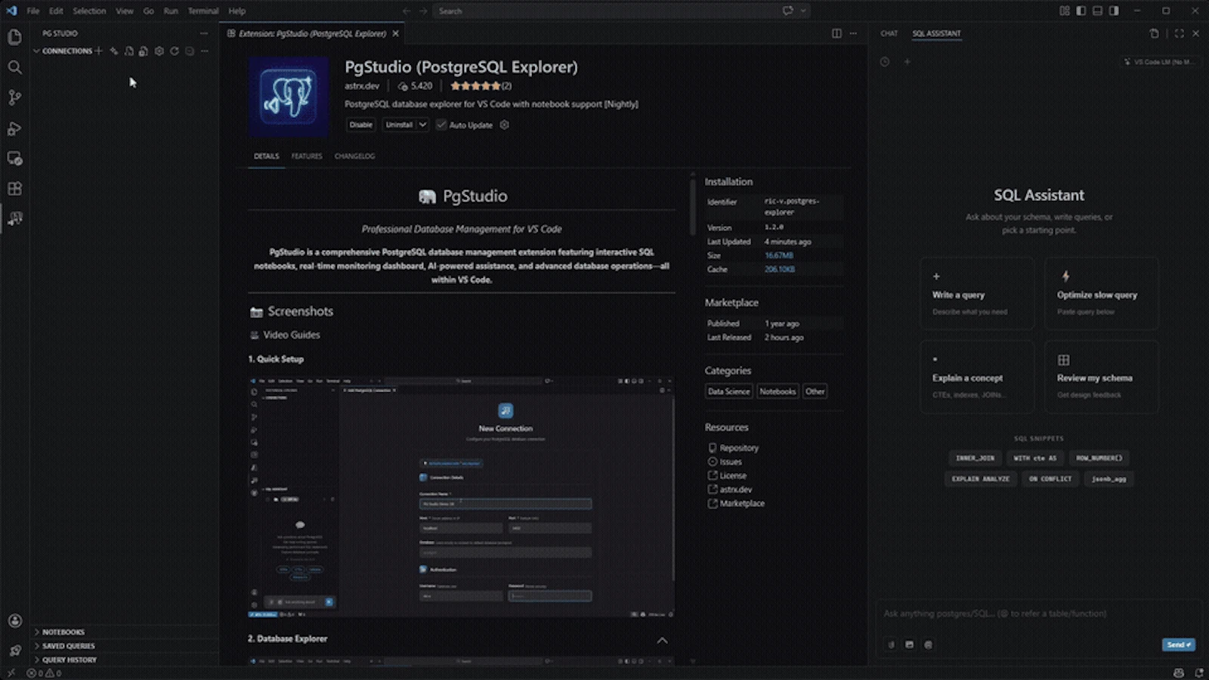Split the editor to the right
The image size is (1209, 680).
(x=836, y=33)
